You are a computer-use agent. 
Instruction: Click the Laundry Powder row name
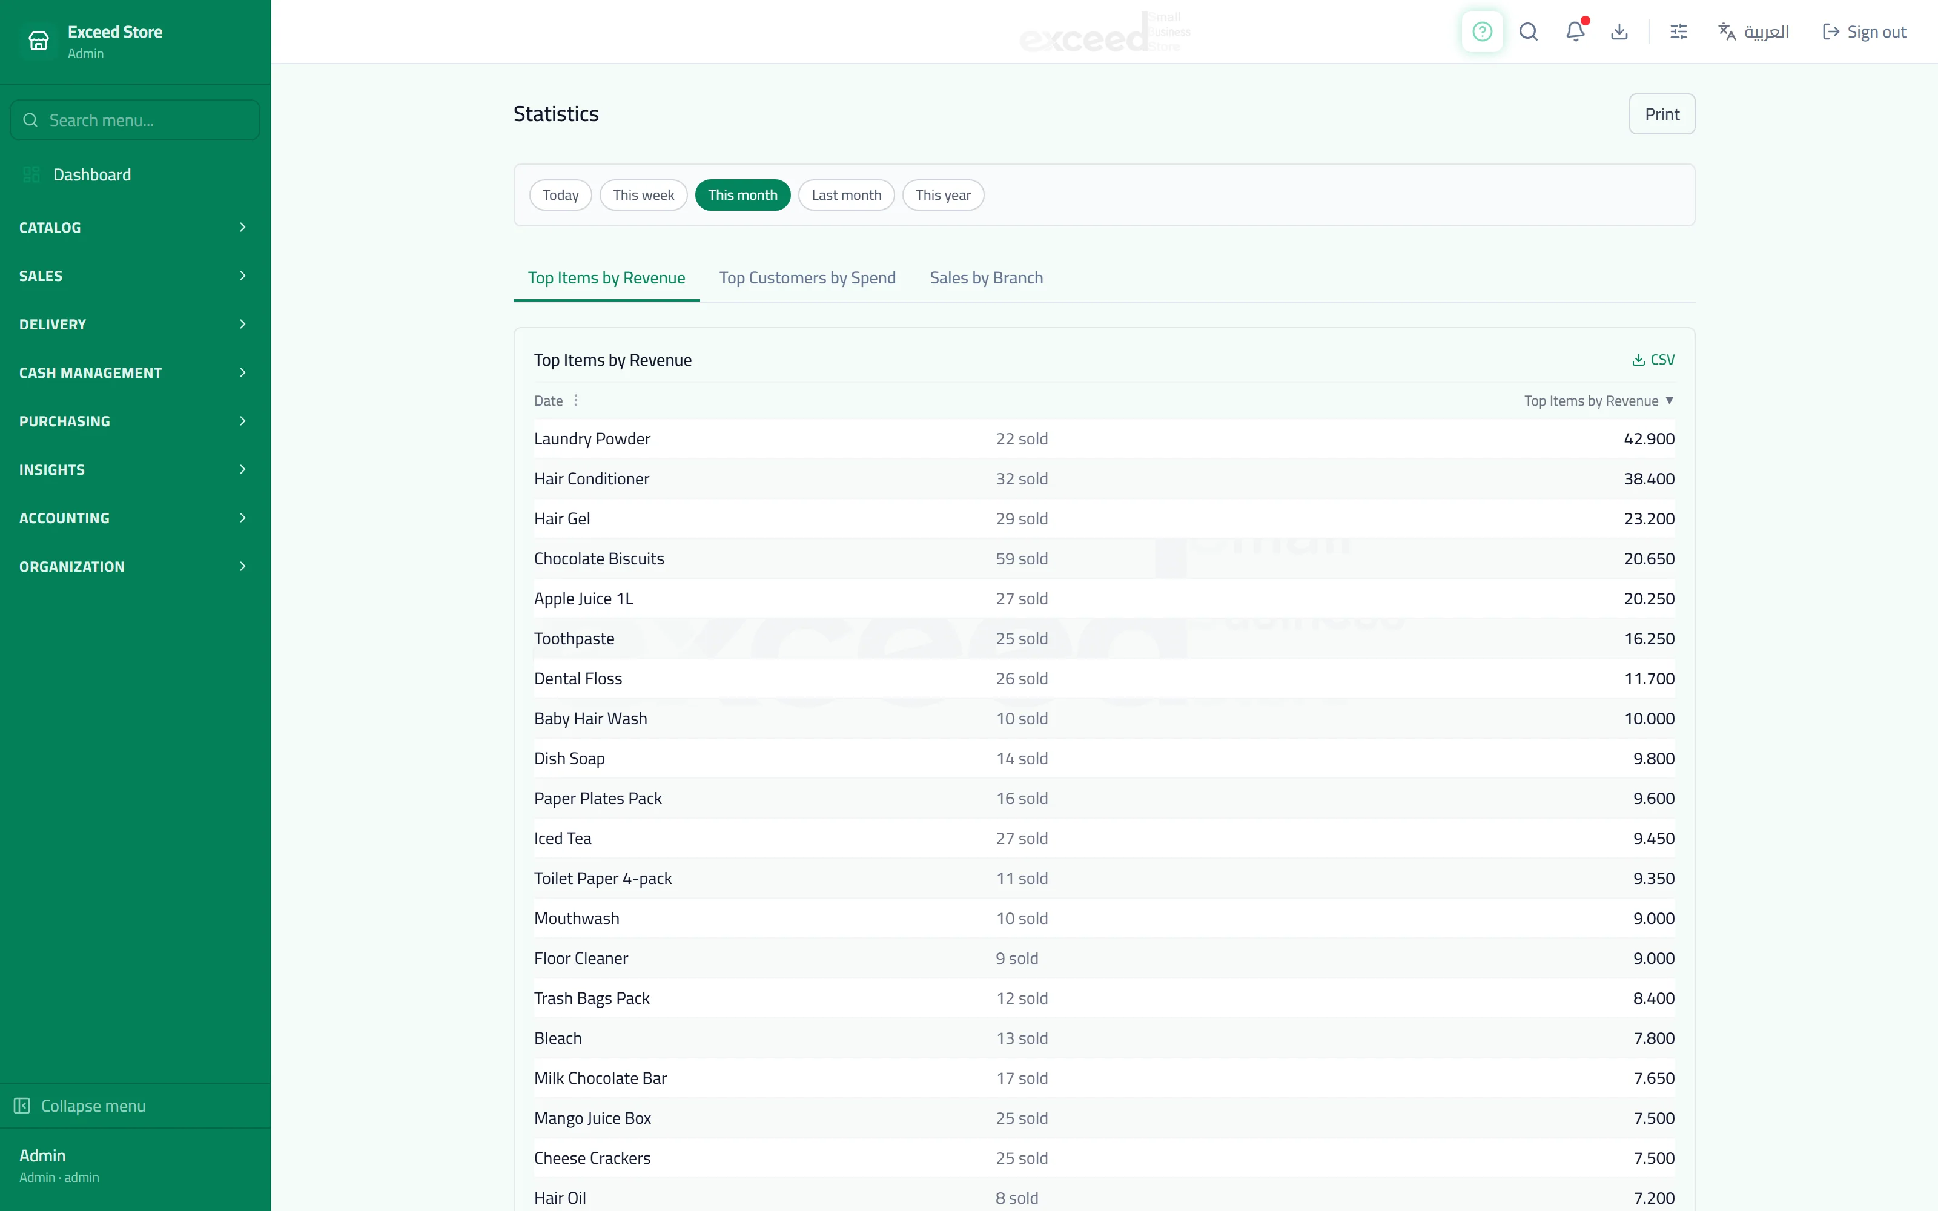[592, 439]
